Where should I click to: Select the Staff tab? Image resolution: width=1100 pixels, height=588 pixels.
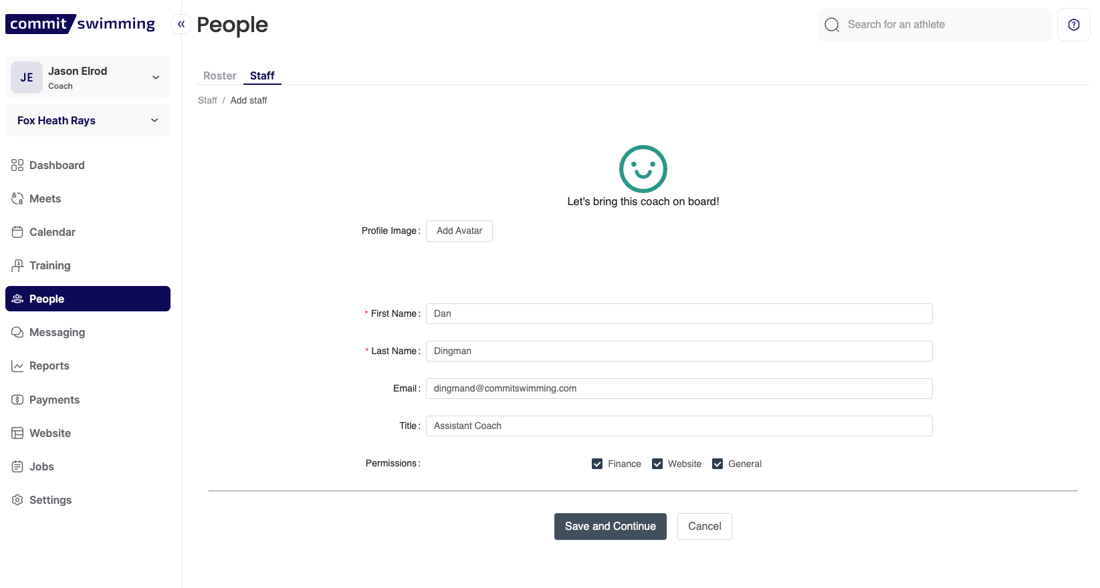(x=262, y=76)
